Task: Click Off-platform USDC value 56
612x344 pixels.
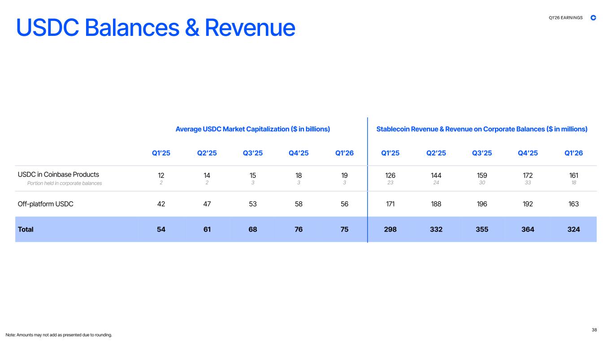Action: coord(344,204)
